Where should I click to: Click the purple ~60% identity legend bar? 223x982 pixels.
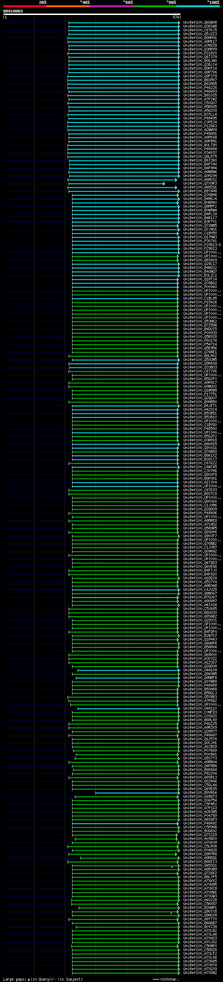coord(112,7)
